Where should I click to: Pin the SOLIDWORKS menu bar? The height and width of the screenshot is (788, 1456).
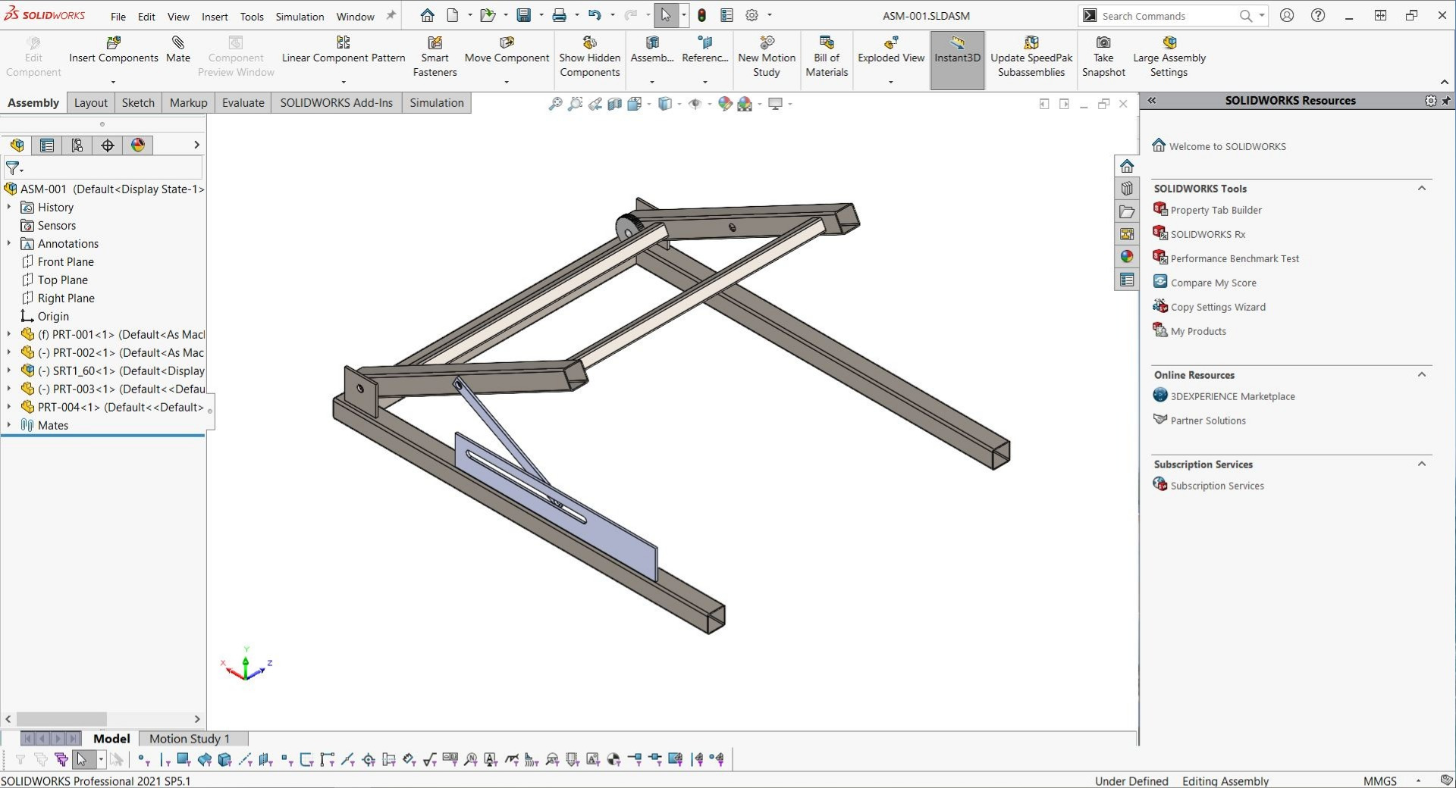pyautogui.click(x=391, y=15)
